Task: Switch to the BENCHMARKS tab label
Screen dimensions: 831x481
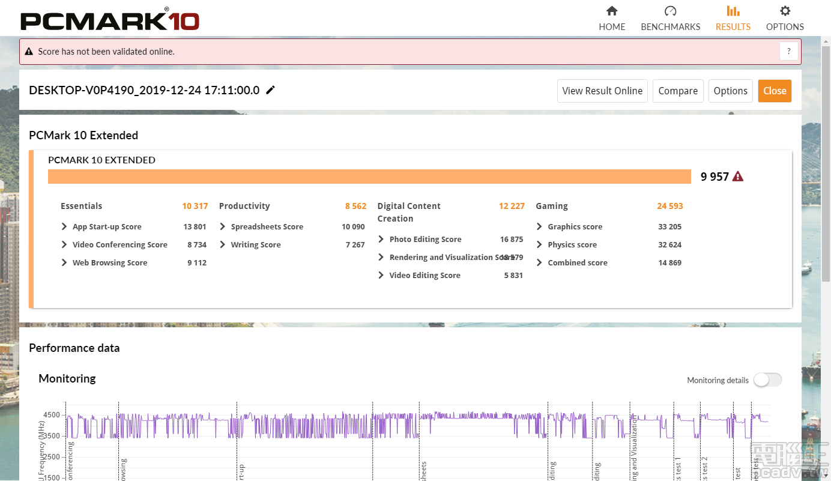Action: click(670, 27)
